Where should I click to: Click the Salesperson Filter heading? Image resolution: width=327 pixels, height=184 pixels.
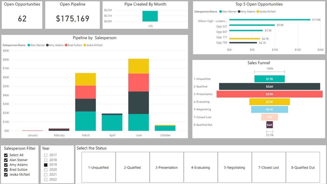point(20,148)
